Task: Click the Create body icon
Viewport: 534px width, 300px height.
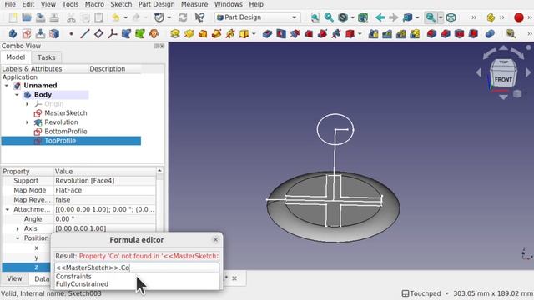Action: [x=13, y=33]
